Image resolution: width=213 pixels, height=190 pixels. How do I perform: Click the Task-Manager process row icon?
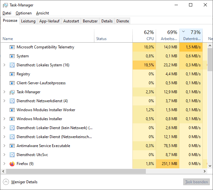point(12,92)
